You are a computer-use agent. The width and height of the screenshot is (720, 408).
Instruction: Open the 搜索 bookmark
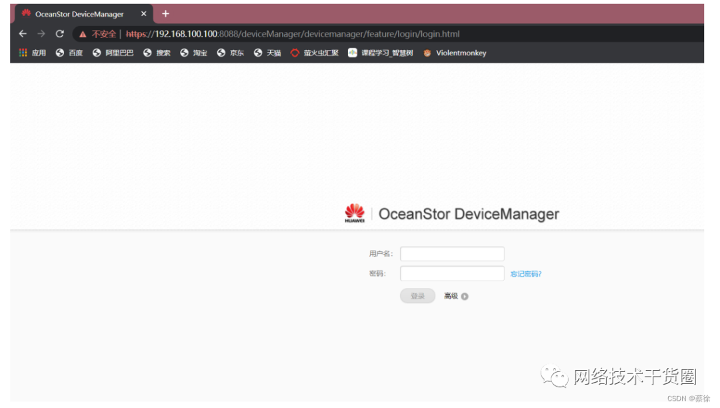(x=157, y=53)
